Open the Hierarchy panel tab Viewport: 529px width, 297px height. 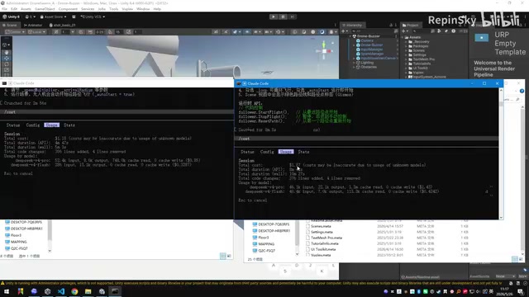[352, 25]
